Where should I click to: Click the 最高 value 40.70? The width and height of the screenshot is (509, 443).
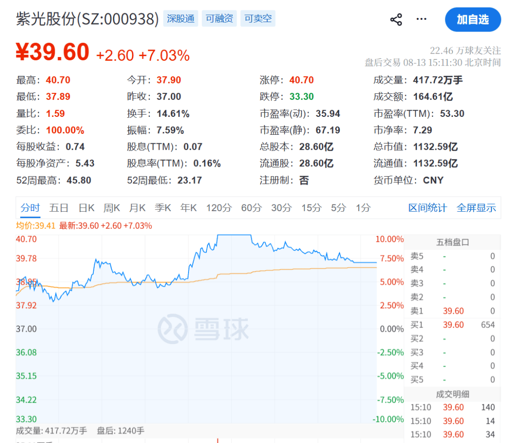(x=58, y=80)
